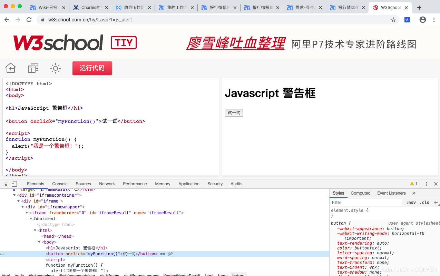Click the Styles filter input field

click(x=366, y=203)
